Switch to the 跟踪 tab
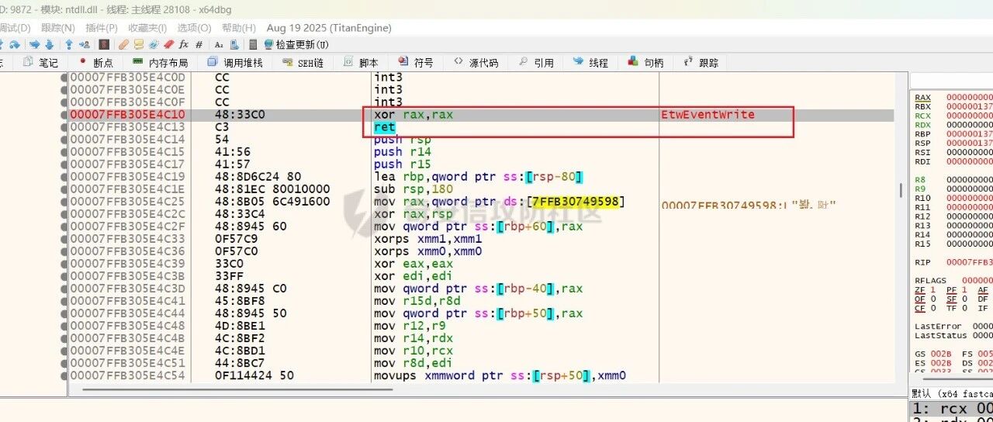This screenshot has height=422, width=993. pyautogui.click(x=701, y=62)
